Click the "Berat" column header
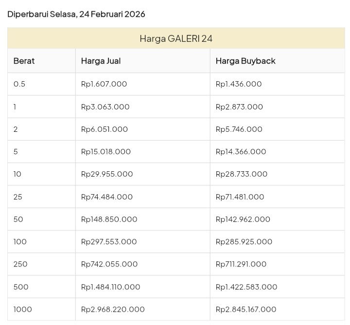 (24, 61)
